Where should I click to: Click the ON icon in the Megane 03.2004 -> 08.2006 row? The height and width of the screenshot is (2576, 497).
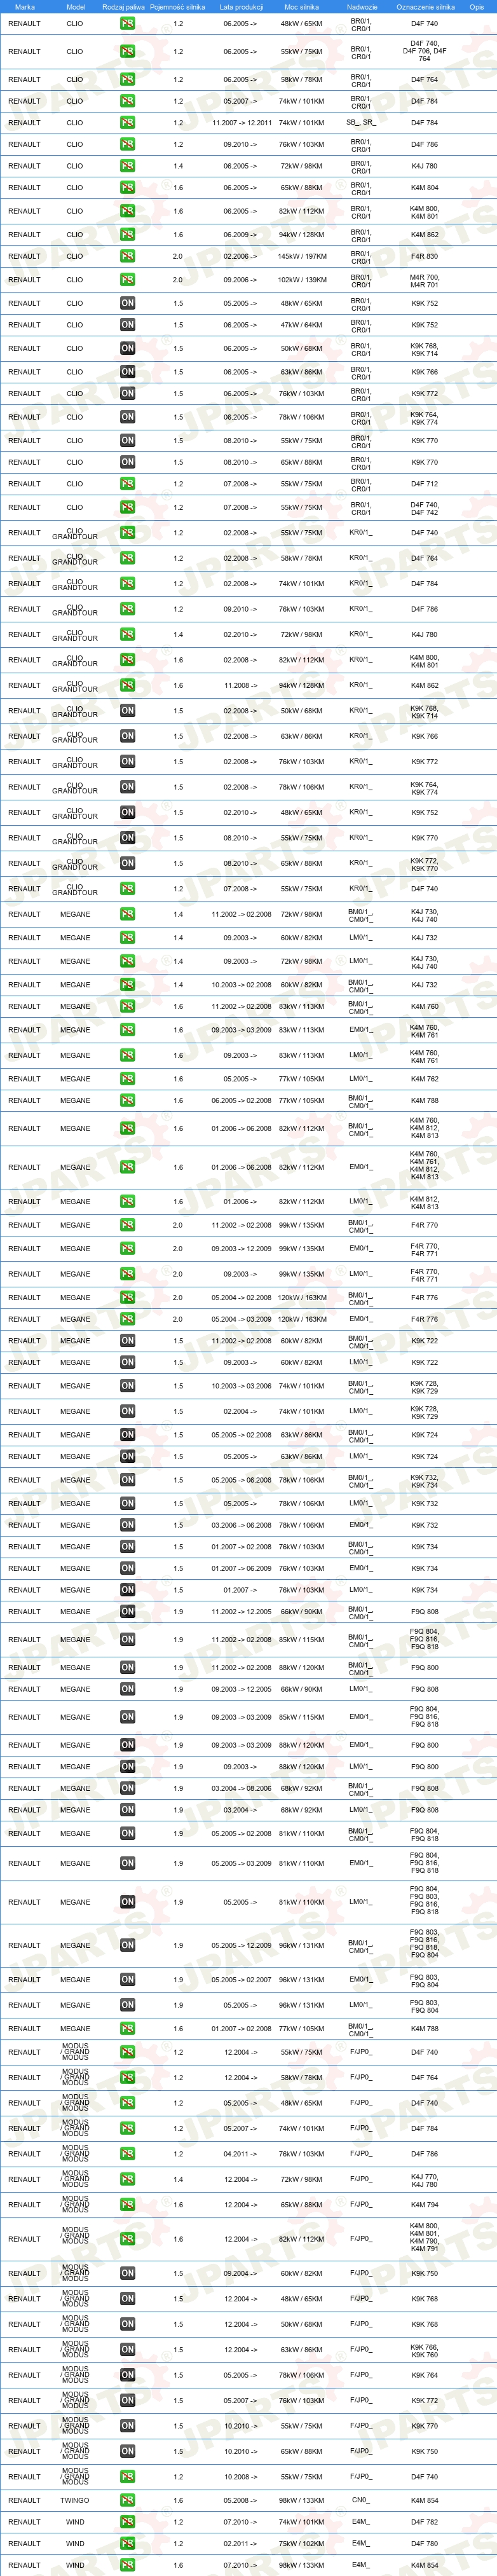click(x=127, y=1788)
